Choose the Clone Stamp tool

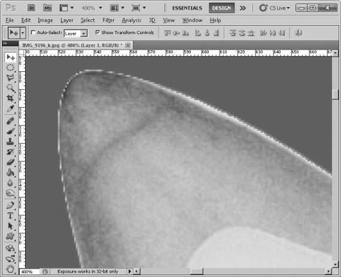pos(10,141)
